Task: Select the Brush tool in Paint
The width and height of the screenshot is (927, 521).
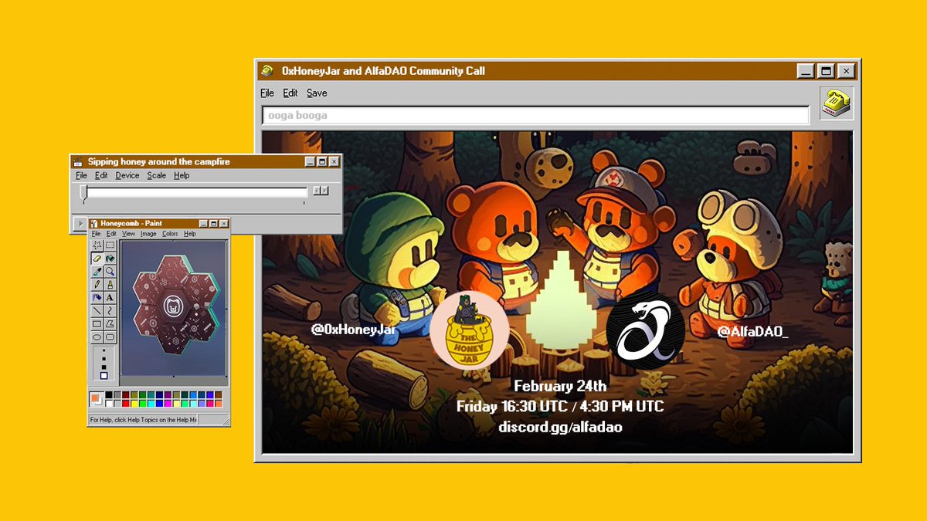Action: pos(110,284)
